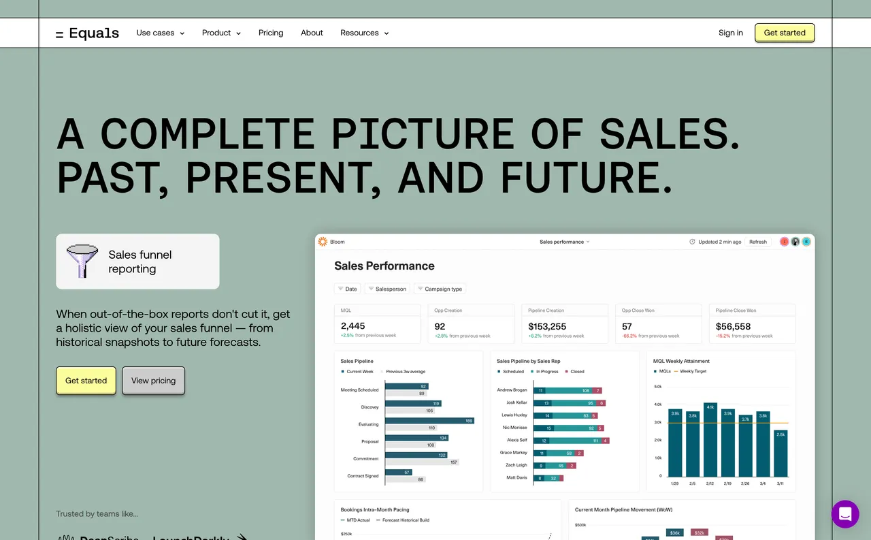Open the Resources dropdown

coord(364,33)
